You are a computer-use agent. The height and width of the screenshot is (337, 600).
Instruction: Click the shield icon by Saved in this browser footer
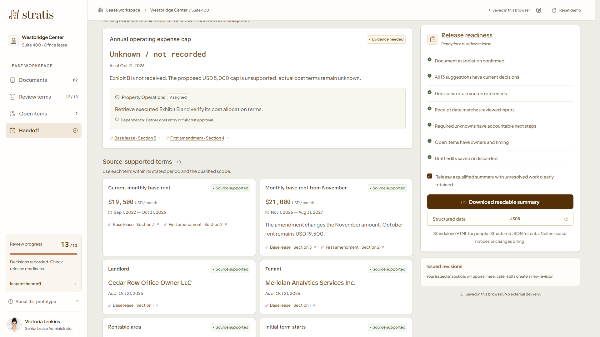point(462,294)
